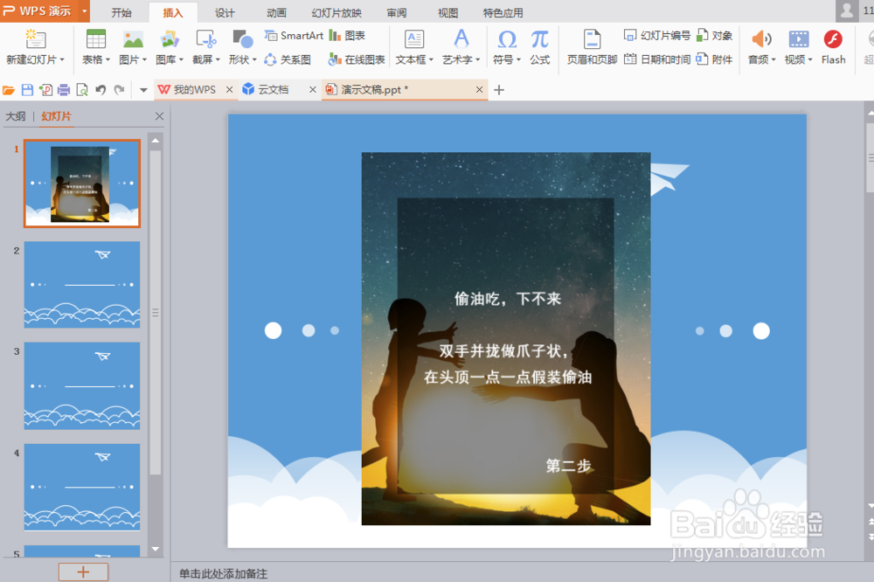874x582 pixels.
Task: Save the document with the disk icon
Action: pyautogui.click(x=27, y=90)
